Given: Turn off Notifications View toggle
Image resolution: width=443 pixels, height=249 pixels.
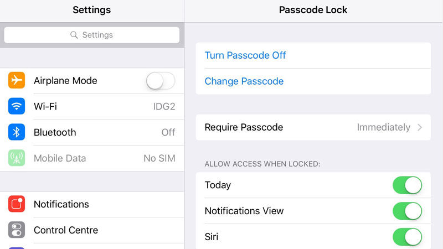Looking at the screenshot, I should tap(407, 211).
